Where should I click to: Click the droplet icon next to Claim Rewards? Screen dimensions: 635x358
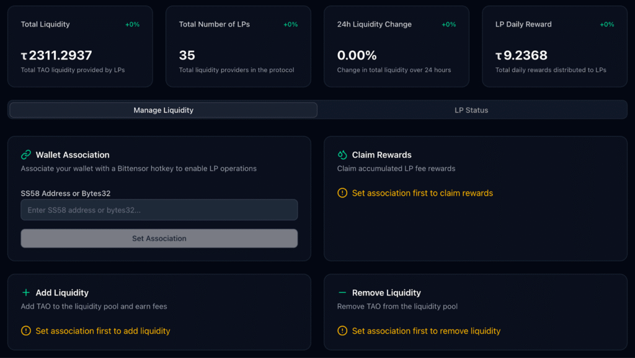coord(342,155)
